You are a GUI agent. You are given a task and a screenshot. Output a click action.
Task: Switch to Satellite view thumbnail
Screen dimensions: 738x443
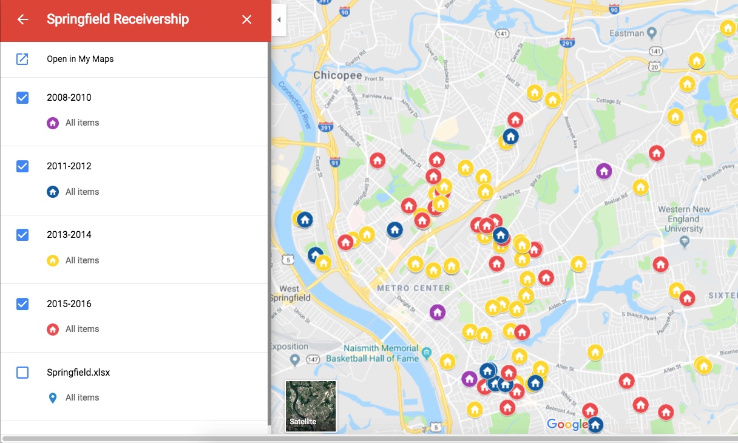point(311,406)
